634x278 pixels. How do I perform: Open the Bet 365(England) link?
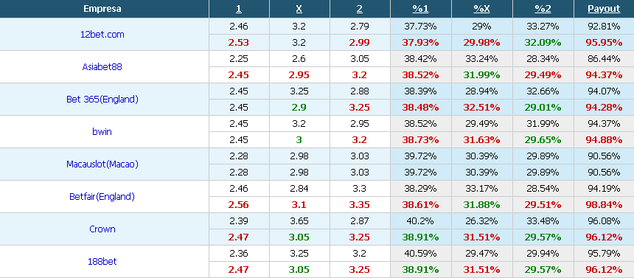[x=102, y=99]
